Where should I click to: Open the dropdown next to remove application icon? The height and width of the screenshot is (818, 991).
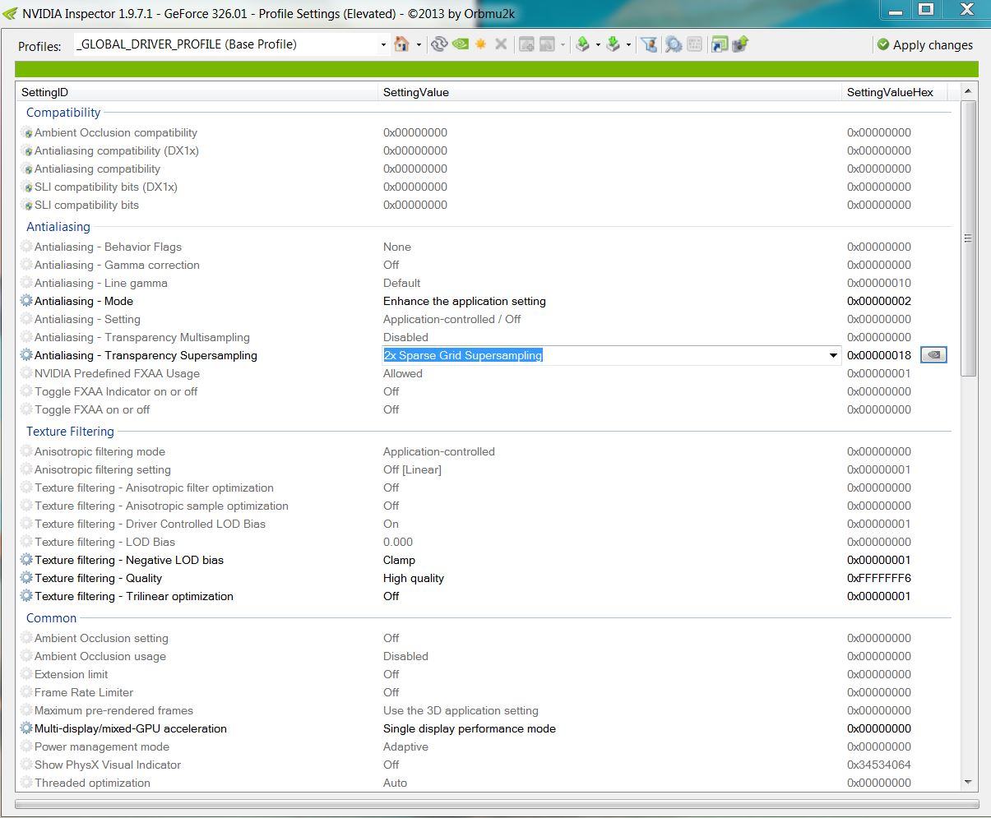563,45
